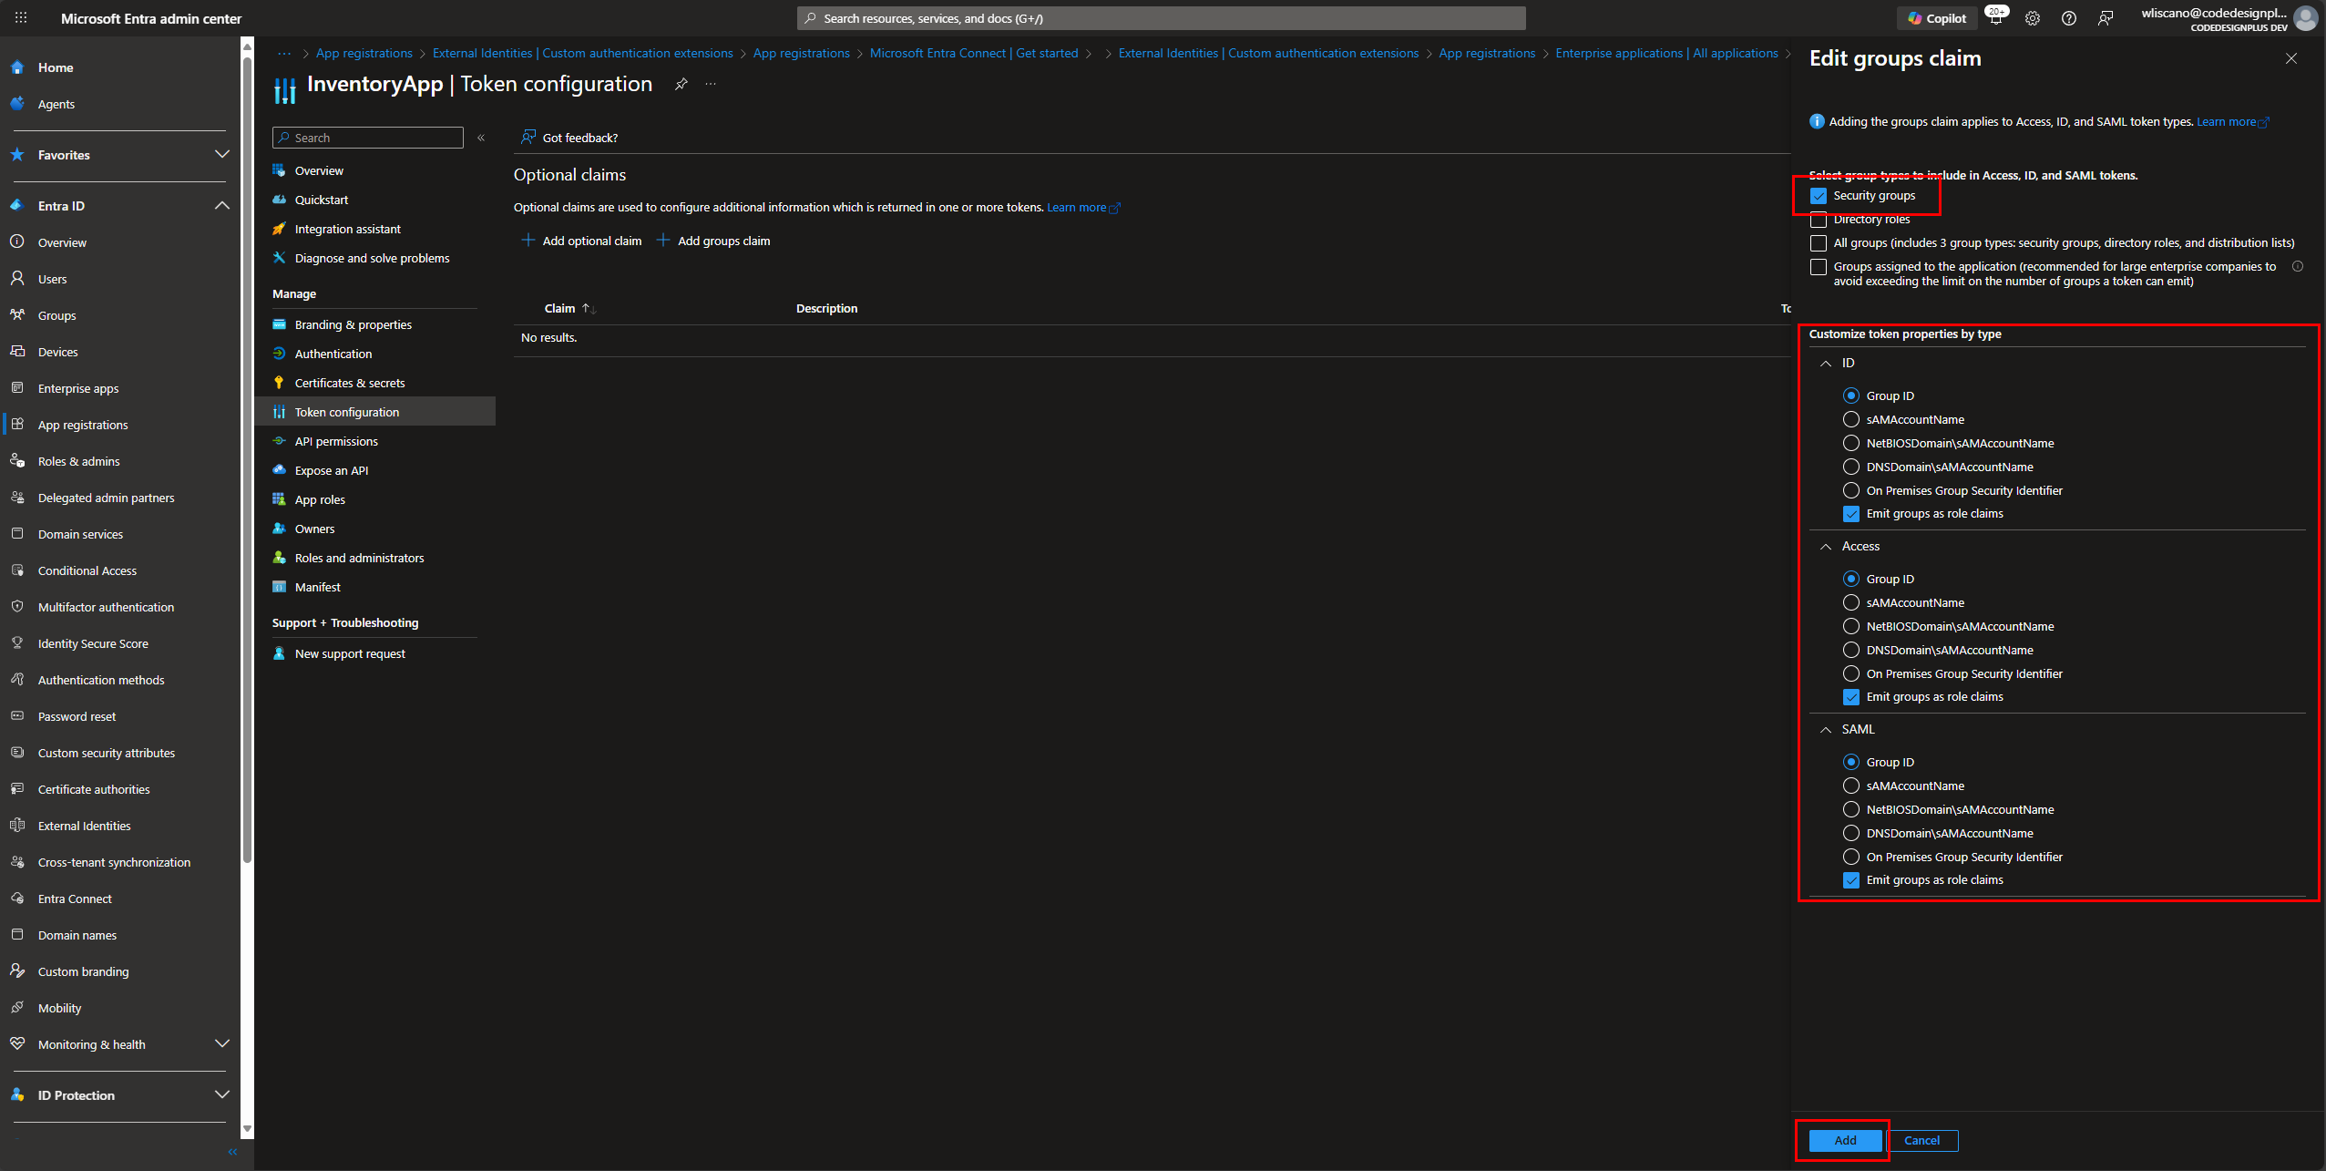This screenshot has width=2326, height=1171.
Task: Open the user account avatar
Action: [x=2306, y=18]
